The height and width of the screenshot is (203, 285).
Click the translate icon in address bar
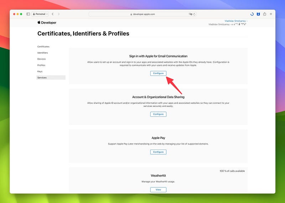[190, 14]
